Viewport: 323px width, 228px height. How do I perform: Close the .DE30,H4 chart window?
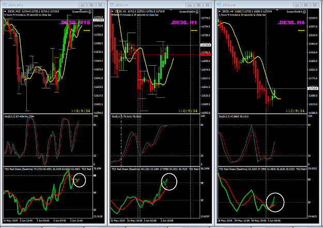point(315,5)
